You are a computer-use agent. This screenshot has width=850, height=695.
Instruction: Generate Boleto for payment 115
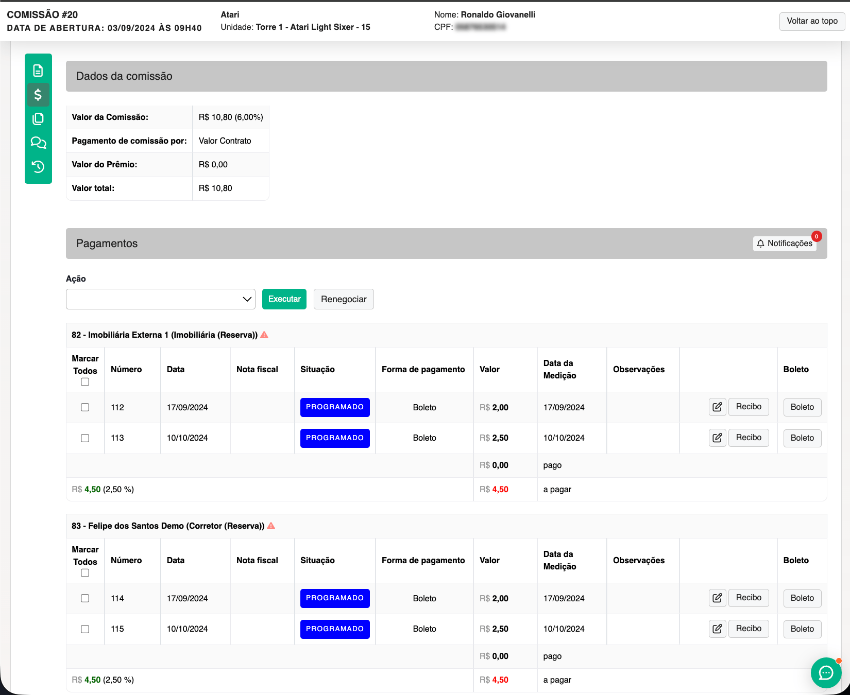802,629
